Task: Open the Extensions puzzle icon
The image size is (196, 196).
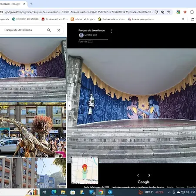Action: click(192, 12)
